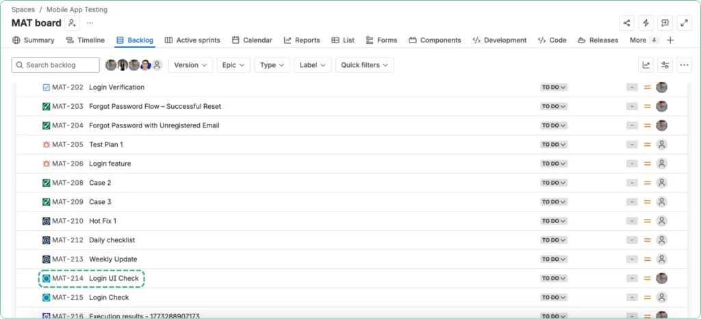Click the bug icon of MAT-205
The width and height of the screenshot is (701, 319).
(46, 144)
